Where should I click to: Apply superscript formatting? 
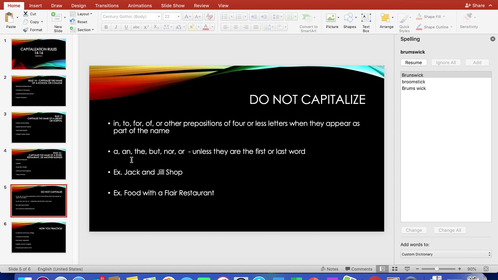pos(146,27)
